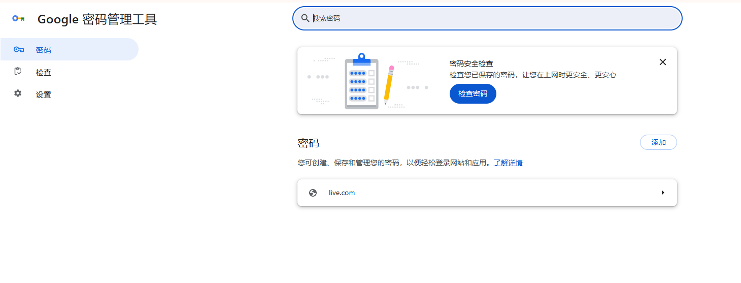
Task: Open the 设置 sidebar tab
Action: coord(69,94)
